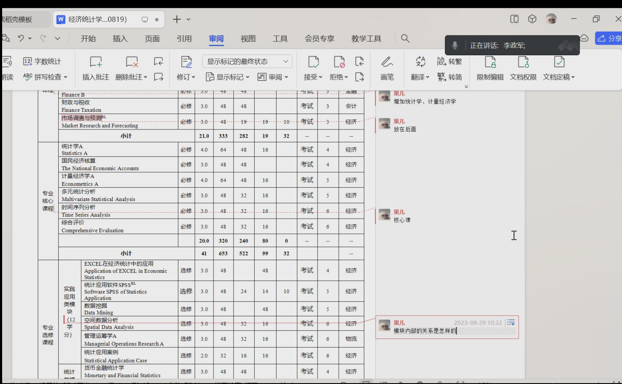Click the Insert Comment (插入批注) icon
Image resolution: width=622 pixels, height=384 pixels.
click(96, 63)
